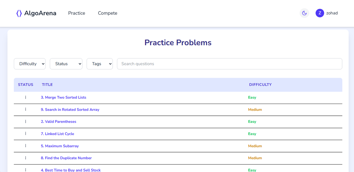Open the Difficulty filter dropdown

(x=30, y=64)
